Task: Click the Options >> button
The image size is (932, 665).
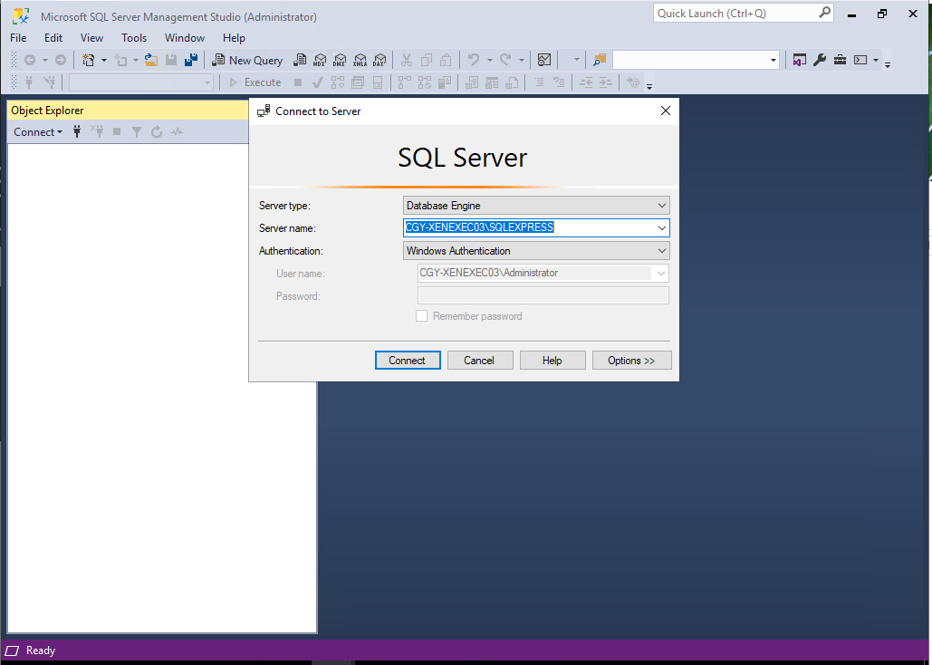Action: pyautogui.click(x=631, y=361)
